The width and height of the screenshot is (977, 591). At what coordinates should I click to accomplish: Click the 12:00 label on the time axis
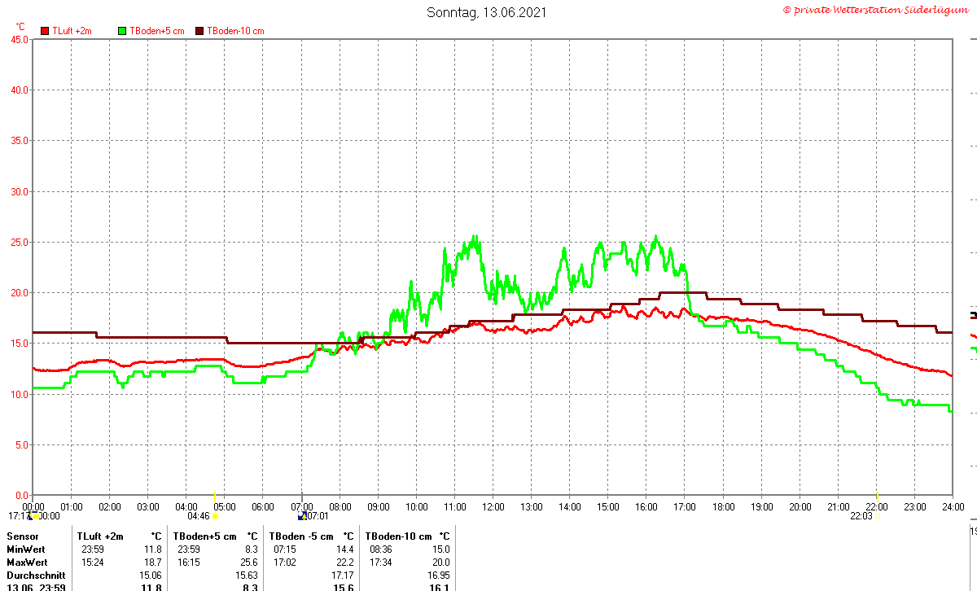point(493,506)
